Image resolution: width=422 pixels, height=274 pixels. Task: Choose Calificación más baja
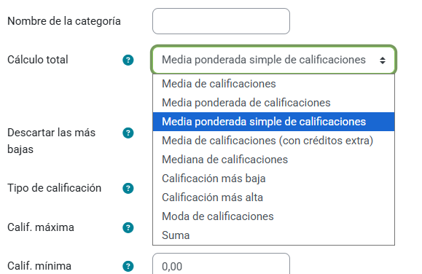tap(273, 179)
